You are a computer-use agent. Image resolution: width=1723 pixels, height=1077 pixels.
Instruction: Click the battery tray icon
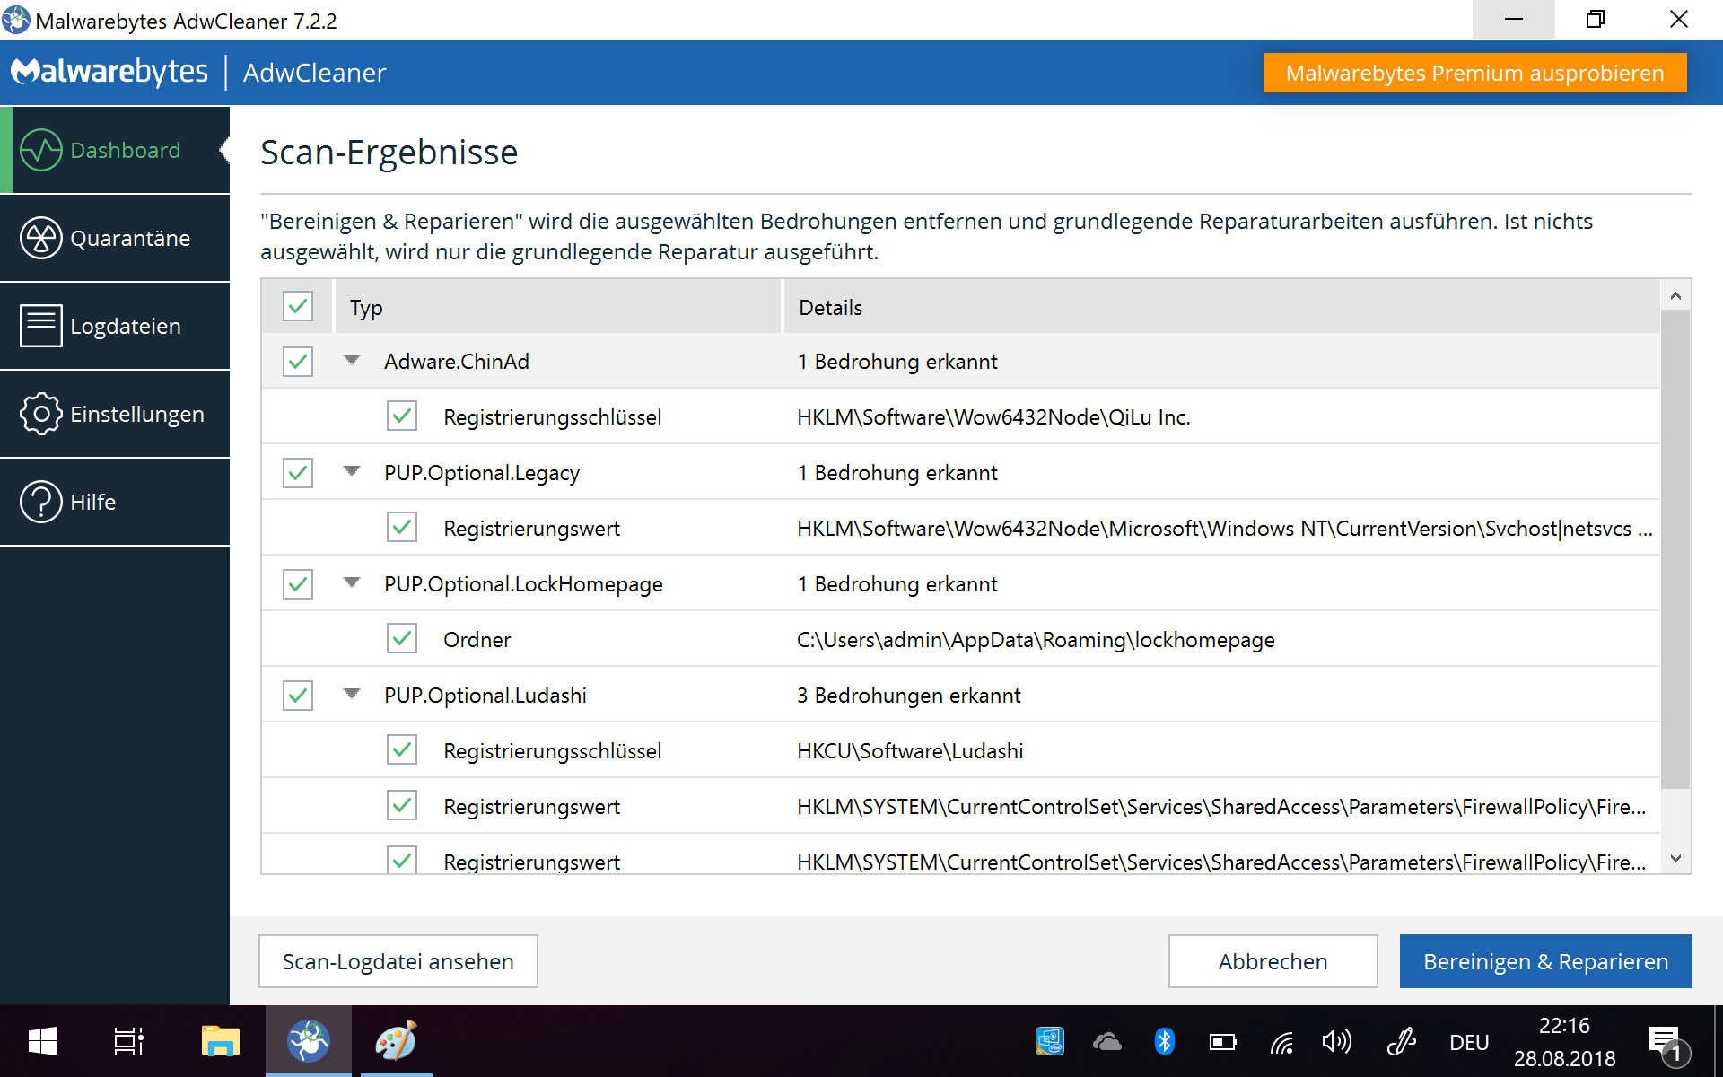[x=1222, y=1041]
